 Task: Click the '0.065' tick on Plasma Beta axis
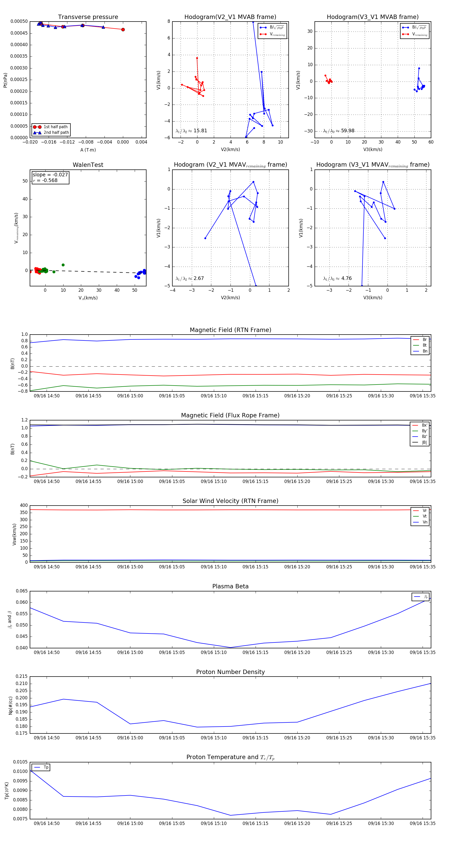coord(22,591)
